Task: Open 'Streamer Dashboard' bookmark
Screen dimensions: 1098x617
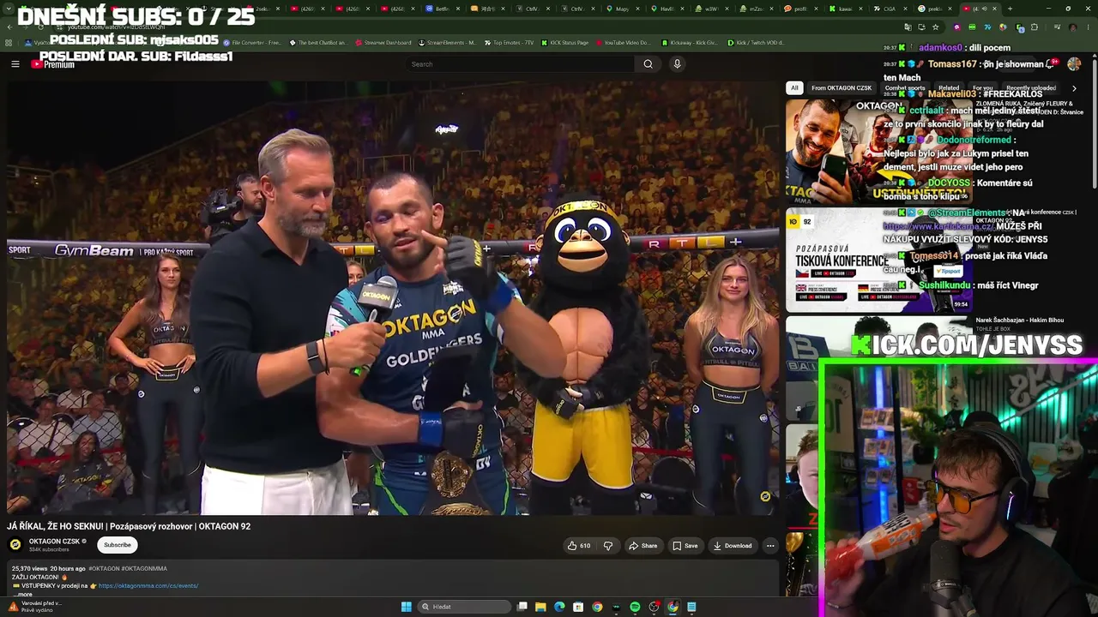Action: [x=383, y=43]
